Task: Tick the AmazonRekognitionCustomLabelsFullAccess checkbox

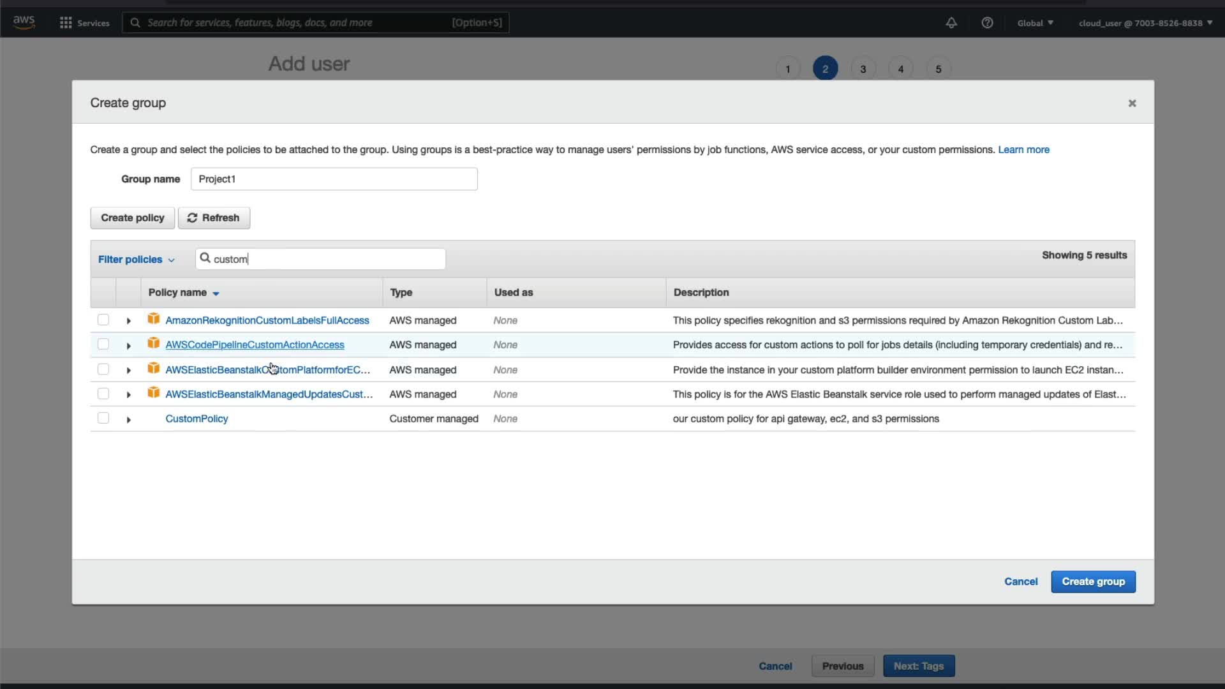Action: pyautogui.click(x=103, y=320)
